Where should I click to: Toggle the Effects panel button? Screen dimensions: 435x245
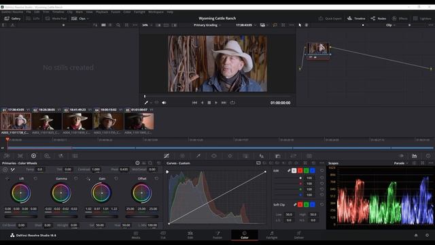tap(400, 18)
